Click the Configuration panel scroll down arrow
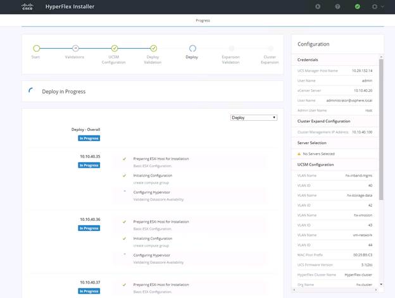 coord(381,285)
